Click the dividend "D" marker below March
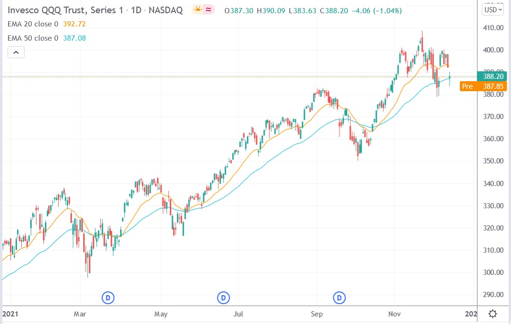The height and width of the screenshot is (324, 511). (x=108, y=298)
